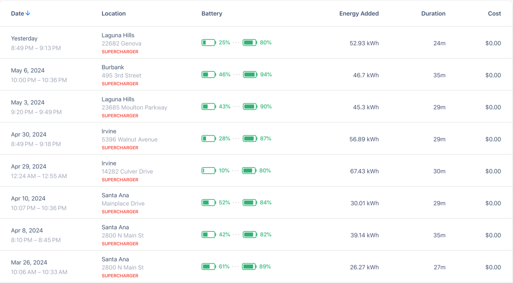Open the 22682 Genova address link
Viewport: 513px width, 283px height.
coord(121,44)
